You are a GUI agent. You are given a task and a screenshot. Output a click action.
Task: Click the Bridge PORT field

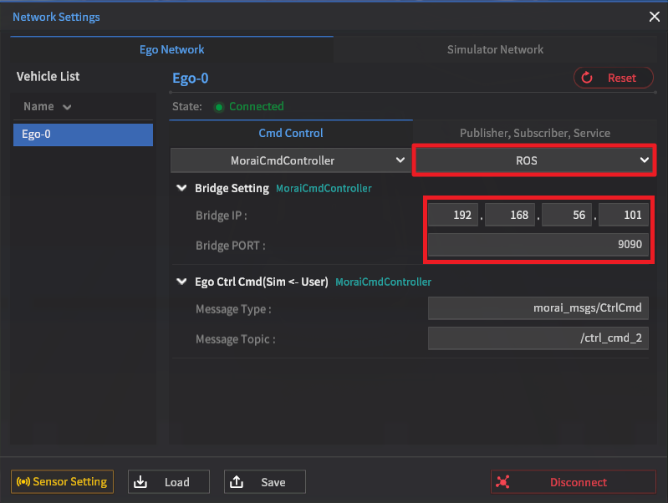click(x=538, y=247)
